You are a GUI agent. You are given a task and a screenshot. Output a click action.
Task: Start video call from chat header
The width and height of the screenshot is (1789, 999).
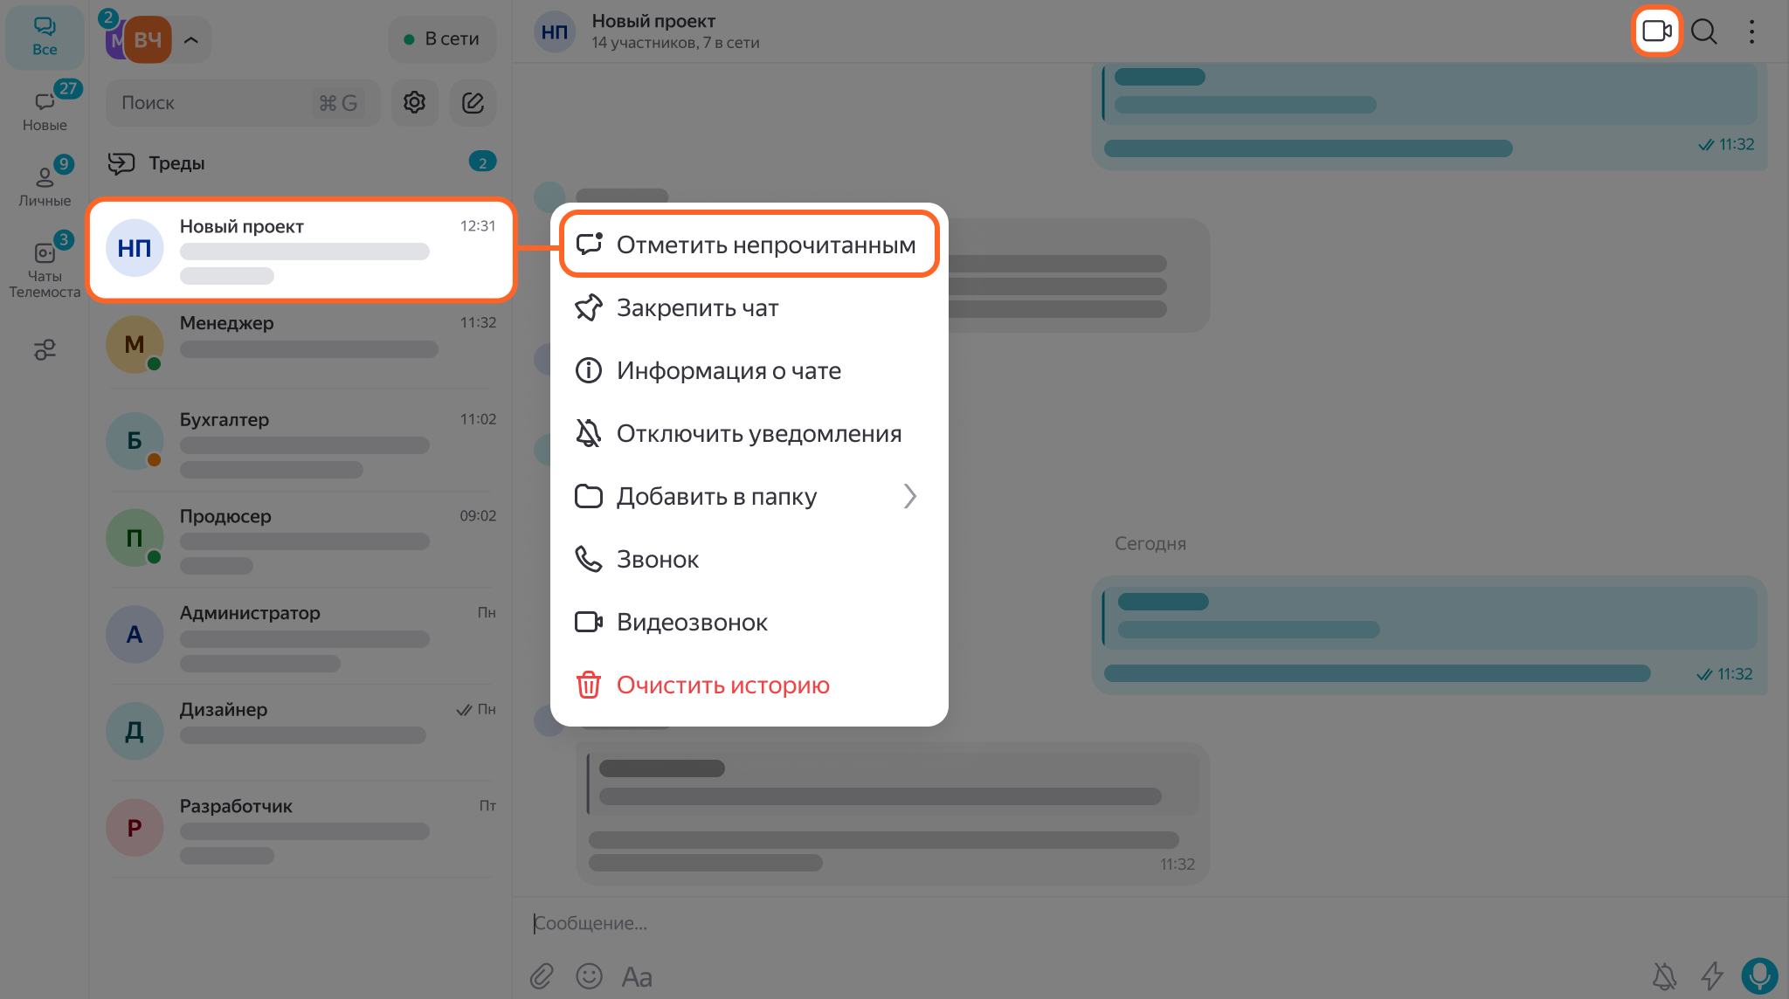(x=1656, y=31)
